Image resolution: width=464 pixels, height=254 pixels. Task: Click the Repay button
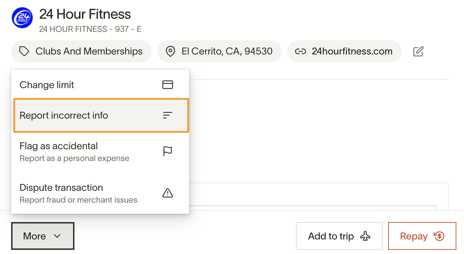(x=422, y=236)
